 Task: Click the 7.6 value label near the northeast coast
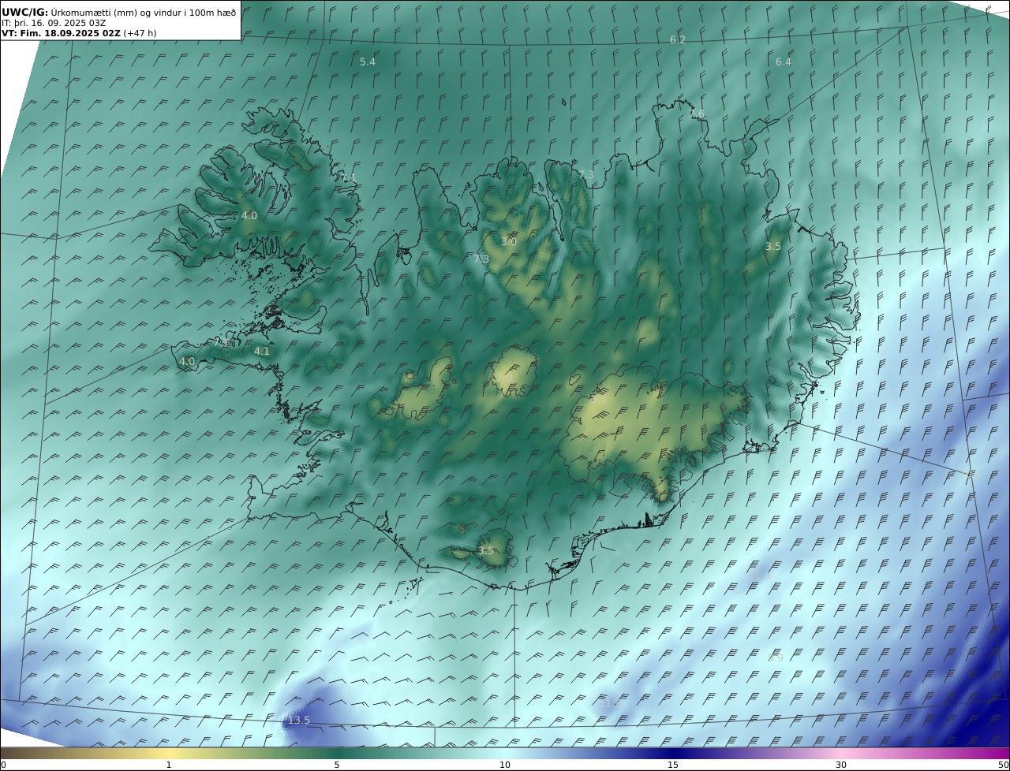[x=697, y=114]
